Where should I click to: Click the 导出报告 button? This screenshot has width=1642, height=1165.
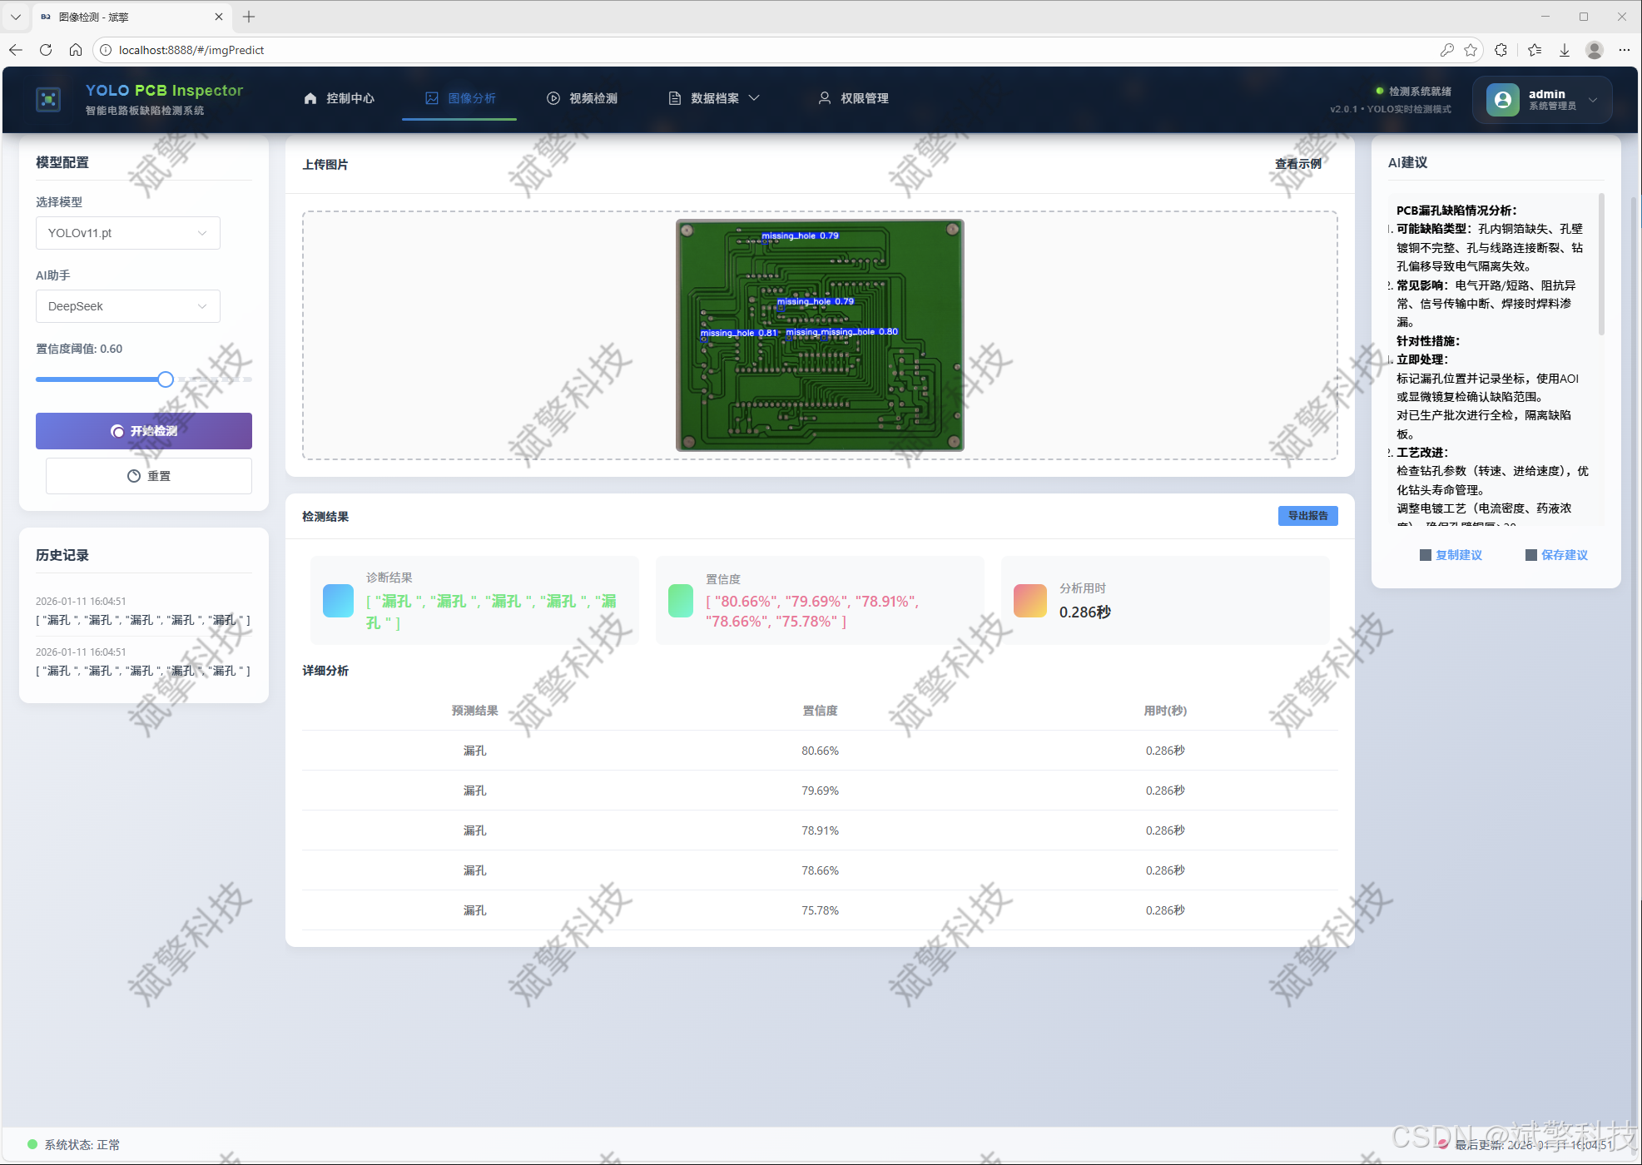1307,516
